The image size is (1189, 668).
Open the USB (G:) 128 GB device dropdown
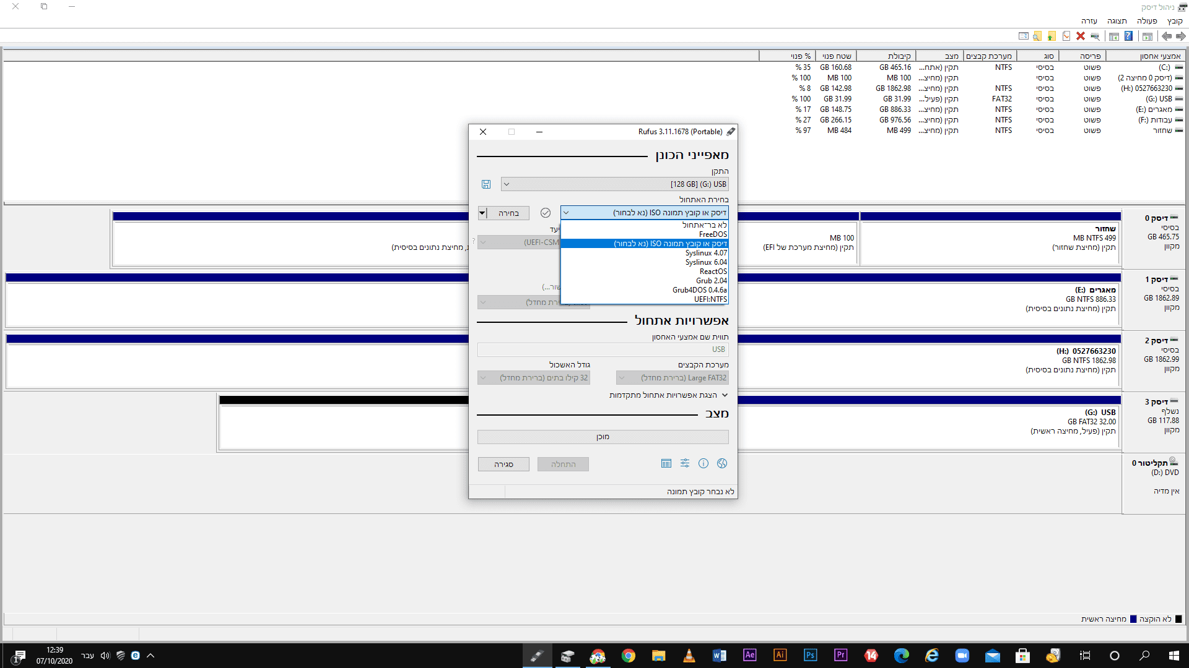(615, 184)
